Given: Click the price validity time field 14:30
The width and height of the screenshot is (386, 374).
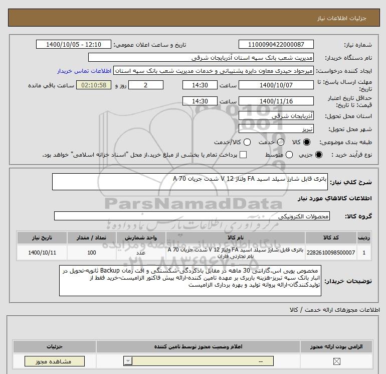Looking at the screenshot, I should tap(200, 101).
